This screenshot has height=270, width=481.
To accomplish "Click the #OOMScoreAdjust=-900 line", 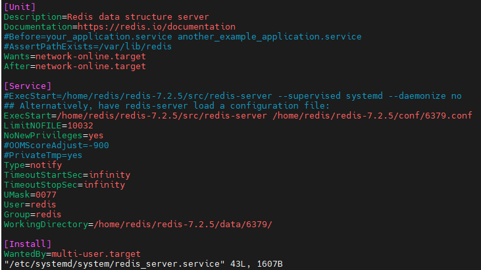I will (x=57, y=145).
